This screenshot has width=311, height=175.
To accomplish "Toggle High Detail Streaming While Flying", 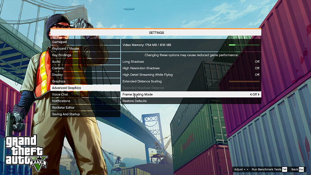I will tap(191, 75).
